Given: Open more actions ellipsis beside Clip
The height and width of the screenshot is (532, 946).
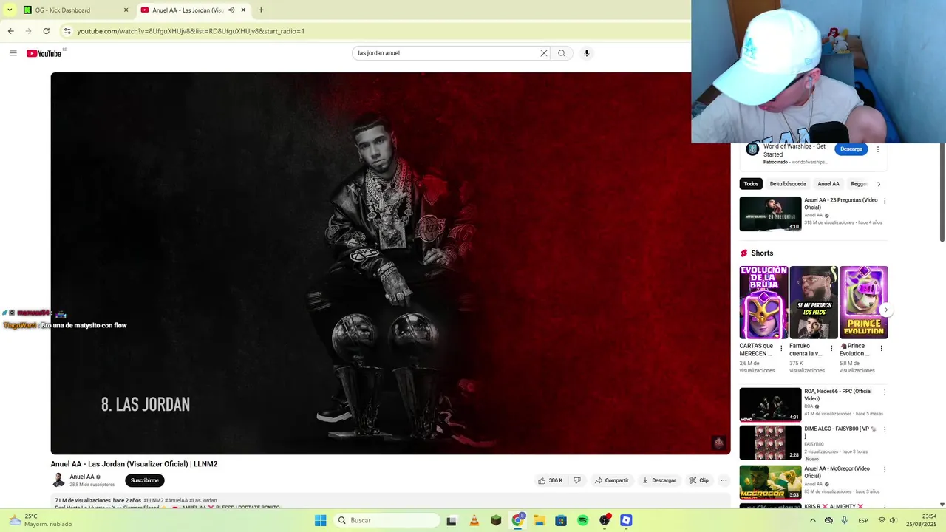Looking at the screenshot, I should tap(724, 480).
